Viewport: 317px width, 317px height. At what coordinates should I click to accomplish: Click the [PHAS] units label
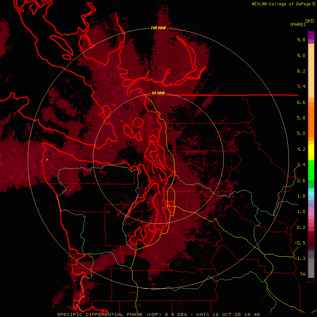298,25
